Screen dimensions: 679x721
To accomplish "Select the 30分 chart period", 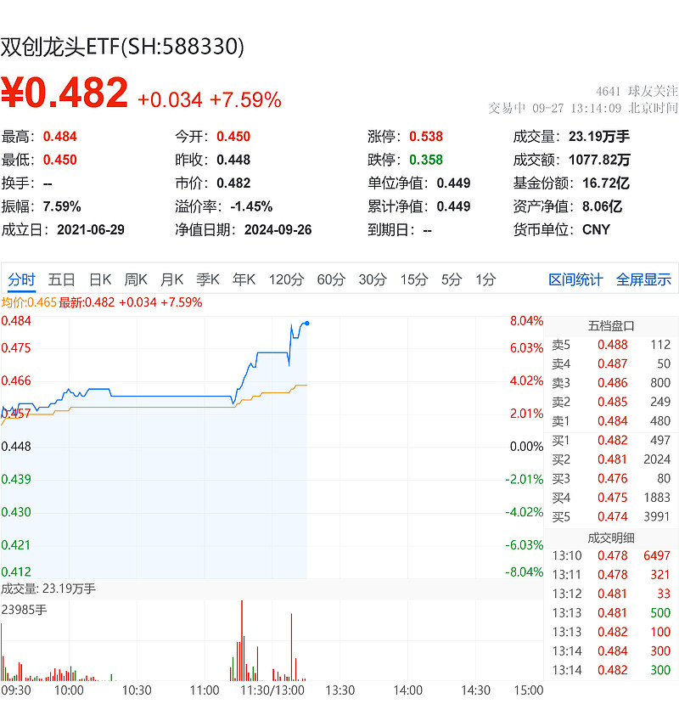I will (372, 279).
